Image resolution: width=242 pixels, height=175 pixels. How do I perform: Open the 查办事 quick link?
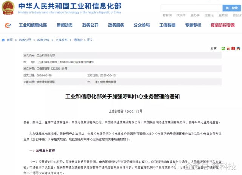(x=195, y=15)
